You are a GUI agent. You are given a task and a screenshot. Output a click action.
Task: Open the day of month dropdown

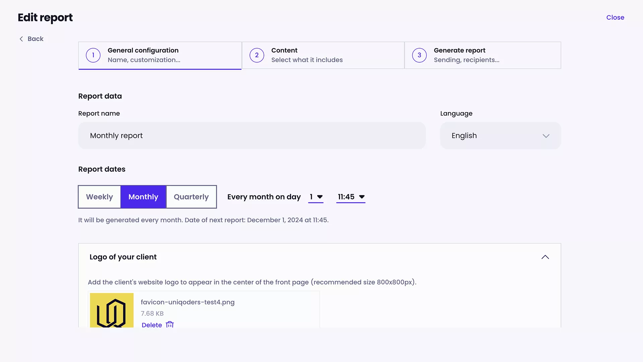(x=316, y=197)
